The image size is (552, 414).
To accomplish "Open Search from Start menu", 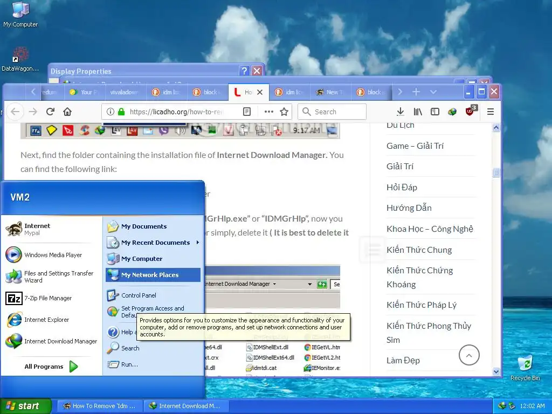I will point(153,348).
